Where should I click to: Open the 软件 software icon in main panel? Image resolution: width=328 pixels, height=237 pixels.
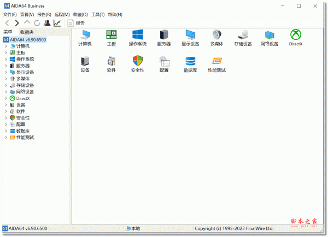pos(112,64)
